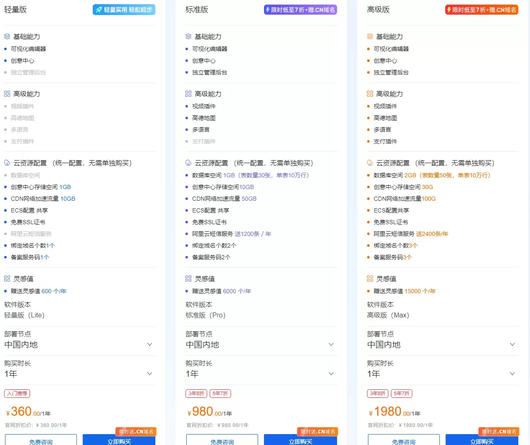530x445 pixels.
Task: Click CDN网络加速流量 50GB item
Action: coord(224,199)
